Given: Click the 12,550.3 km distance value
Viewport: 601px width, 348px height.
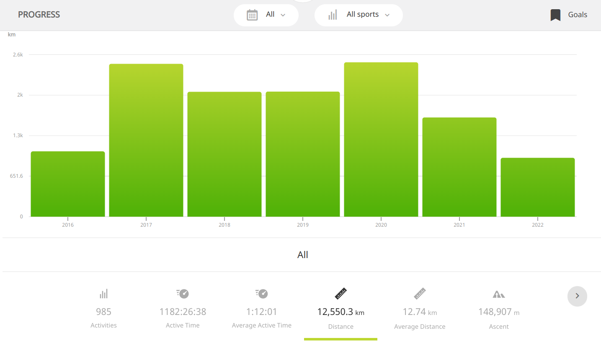Looking at the screenshot, I should pyautogui.click(x=341, y=312).
